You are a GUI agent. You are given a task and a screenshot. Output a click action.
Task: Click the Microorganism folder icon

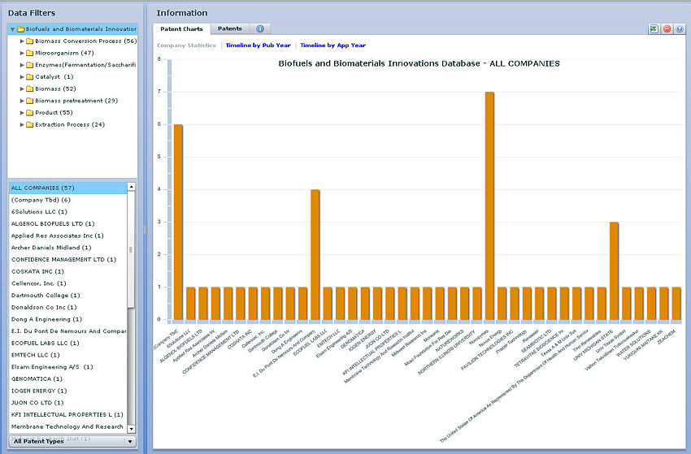[x=29, y=53]
